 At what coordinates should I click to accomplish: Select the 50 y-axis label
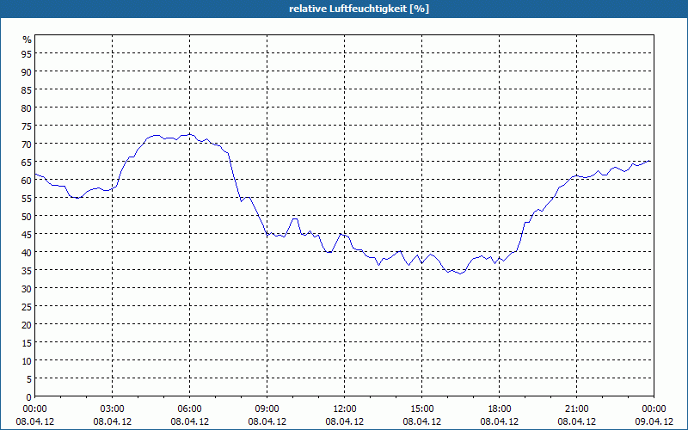pyautogui.click(x=27, y=217)
